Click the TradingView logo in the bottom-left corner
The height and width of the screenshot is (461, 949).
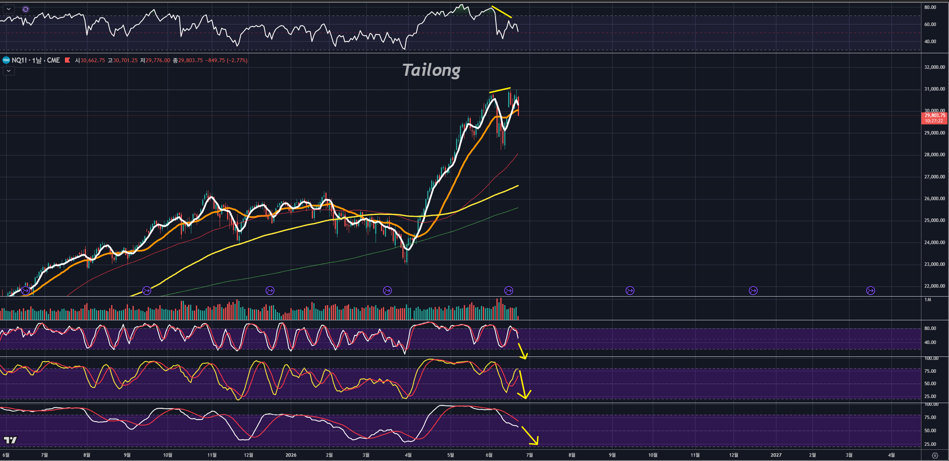point(10,440)
